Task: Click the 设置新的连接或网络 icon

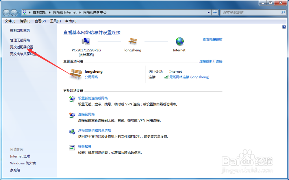Action: (72, 98)
